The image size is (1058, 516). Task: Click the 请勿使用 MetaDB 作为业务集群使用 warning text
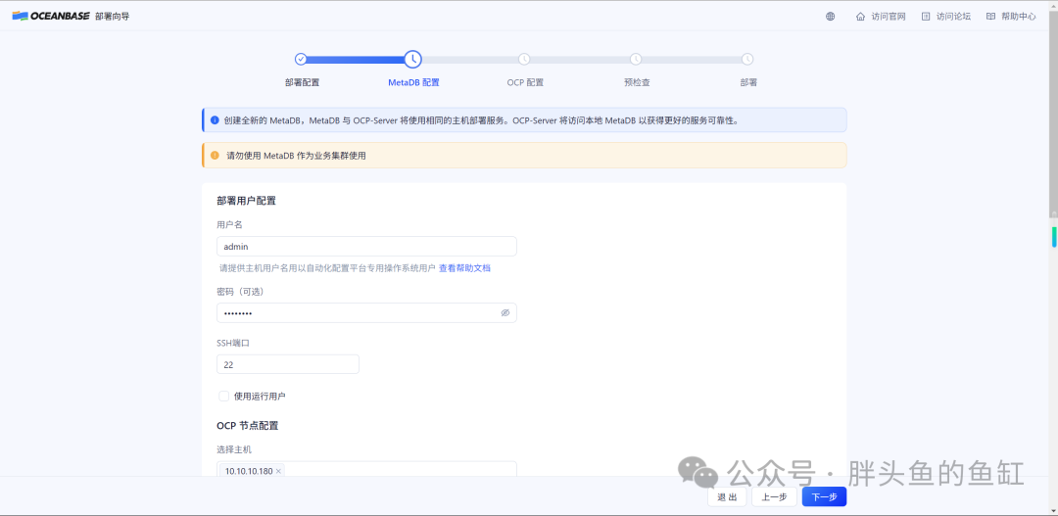pyautogui.click(x=296, y=155)
